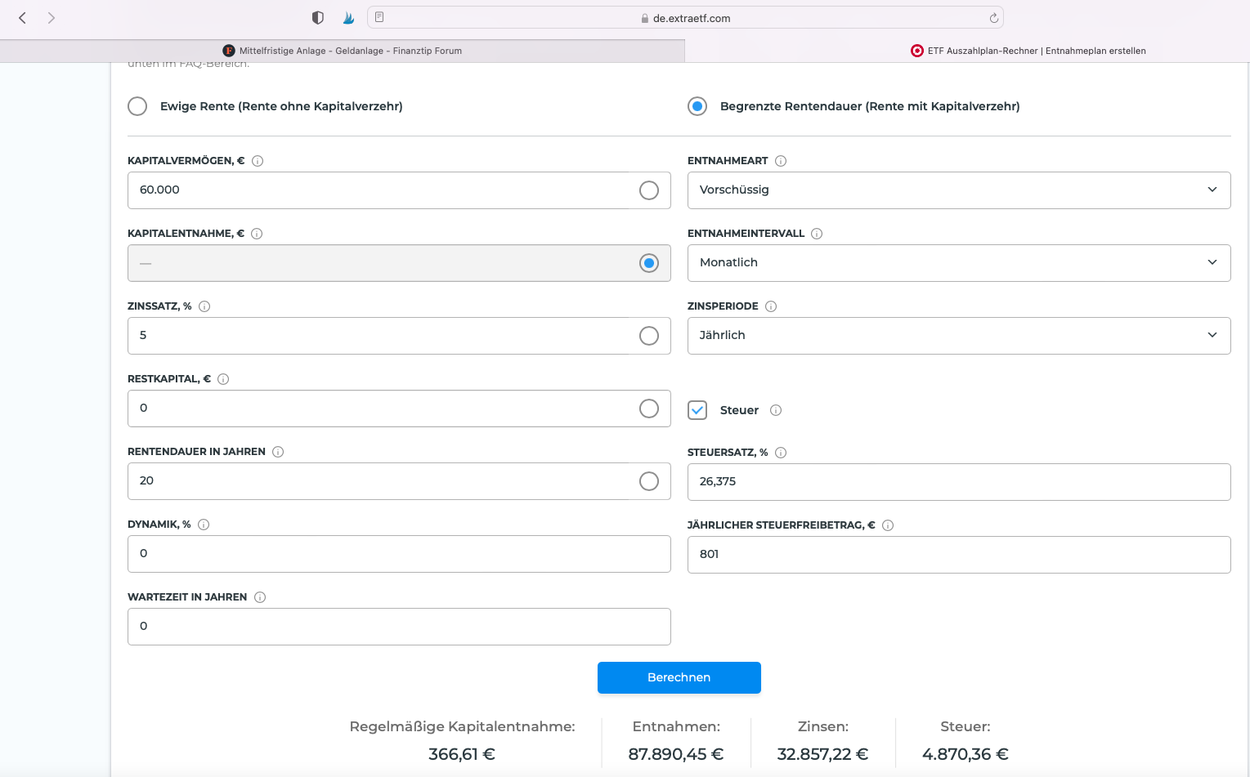This screenshot has width=1250, height=777.
Task: Reload page with the refresh icon
Action: coord(994,18)
